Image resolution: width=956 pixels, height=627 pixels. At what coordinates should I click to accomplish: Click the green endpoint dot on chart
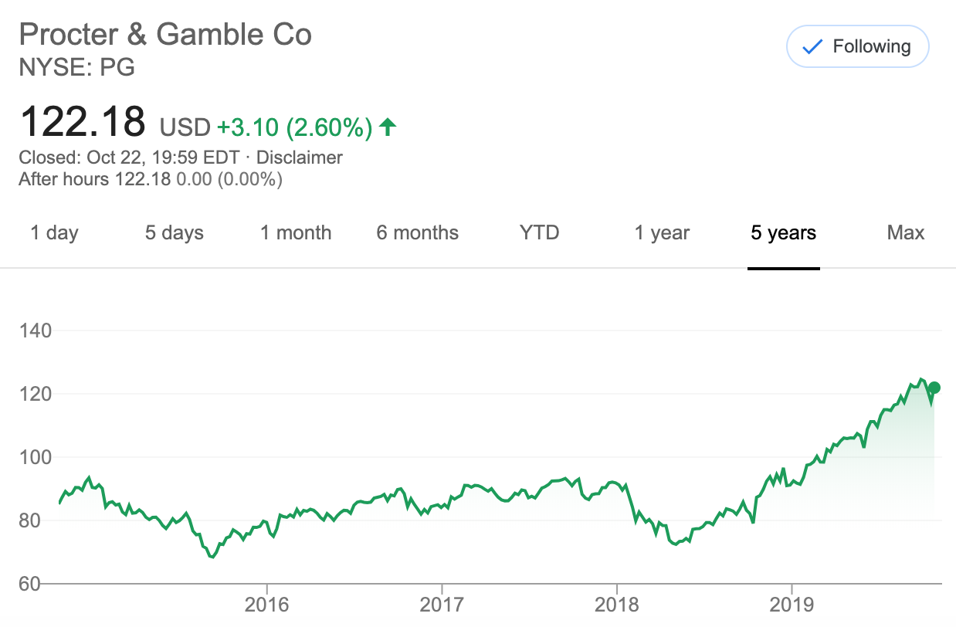pos(934,388)
